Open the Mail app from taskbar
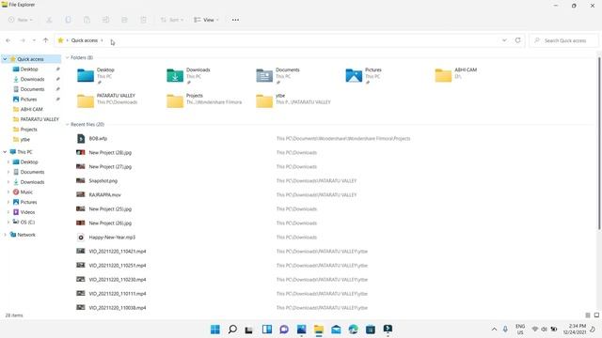Image resolution: width=602 pixels, height=338 pixels. [x=336, y=329]
